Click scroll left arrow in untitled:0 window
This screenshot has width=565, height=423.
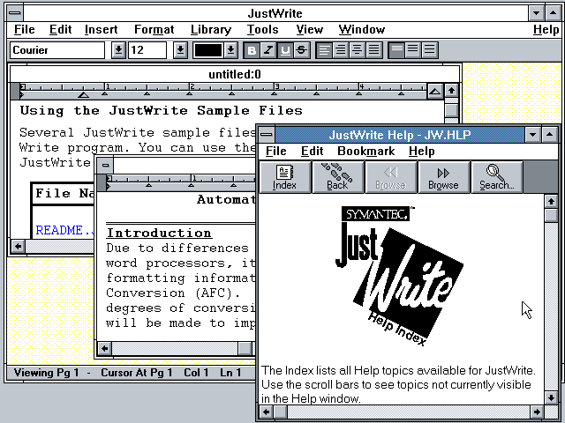(18, 247)
